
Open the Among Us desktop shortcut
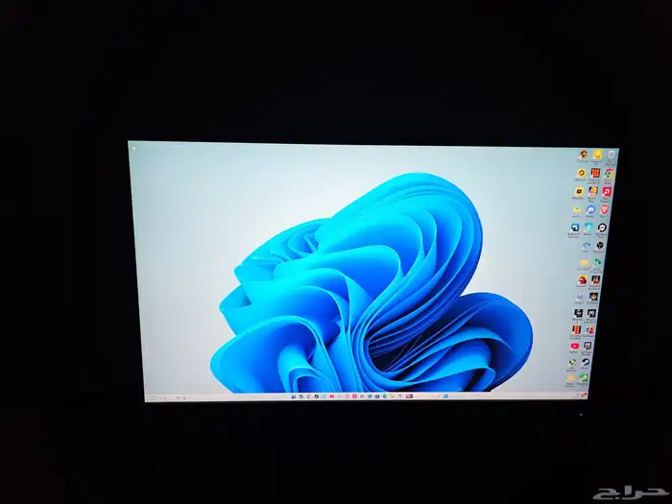(x=583, y=280)
